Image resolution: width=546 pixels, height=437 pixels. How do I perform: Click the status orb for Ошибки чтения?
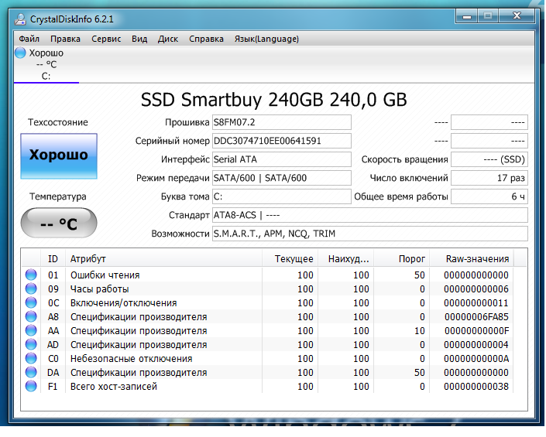point(31,275)
